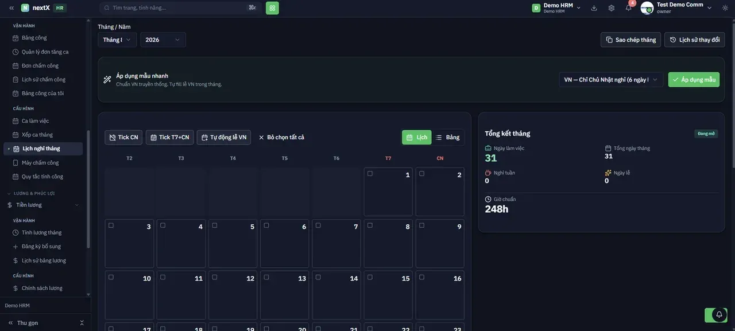Click the floating bell button
735x331 pixels.
pos(719,315)
